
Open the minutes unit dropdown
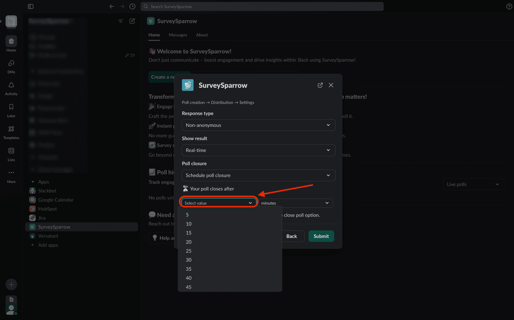295,203
